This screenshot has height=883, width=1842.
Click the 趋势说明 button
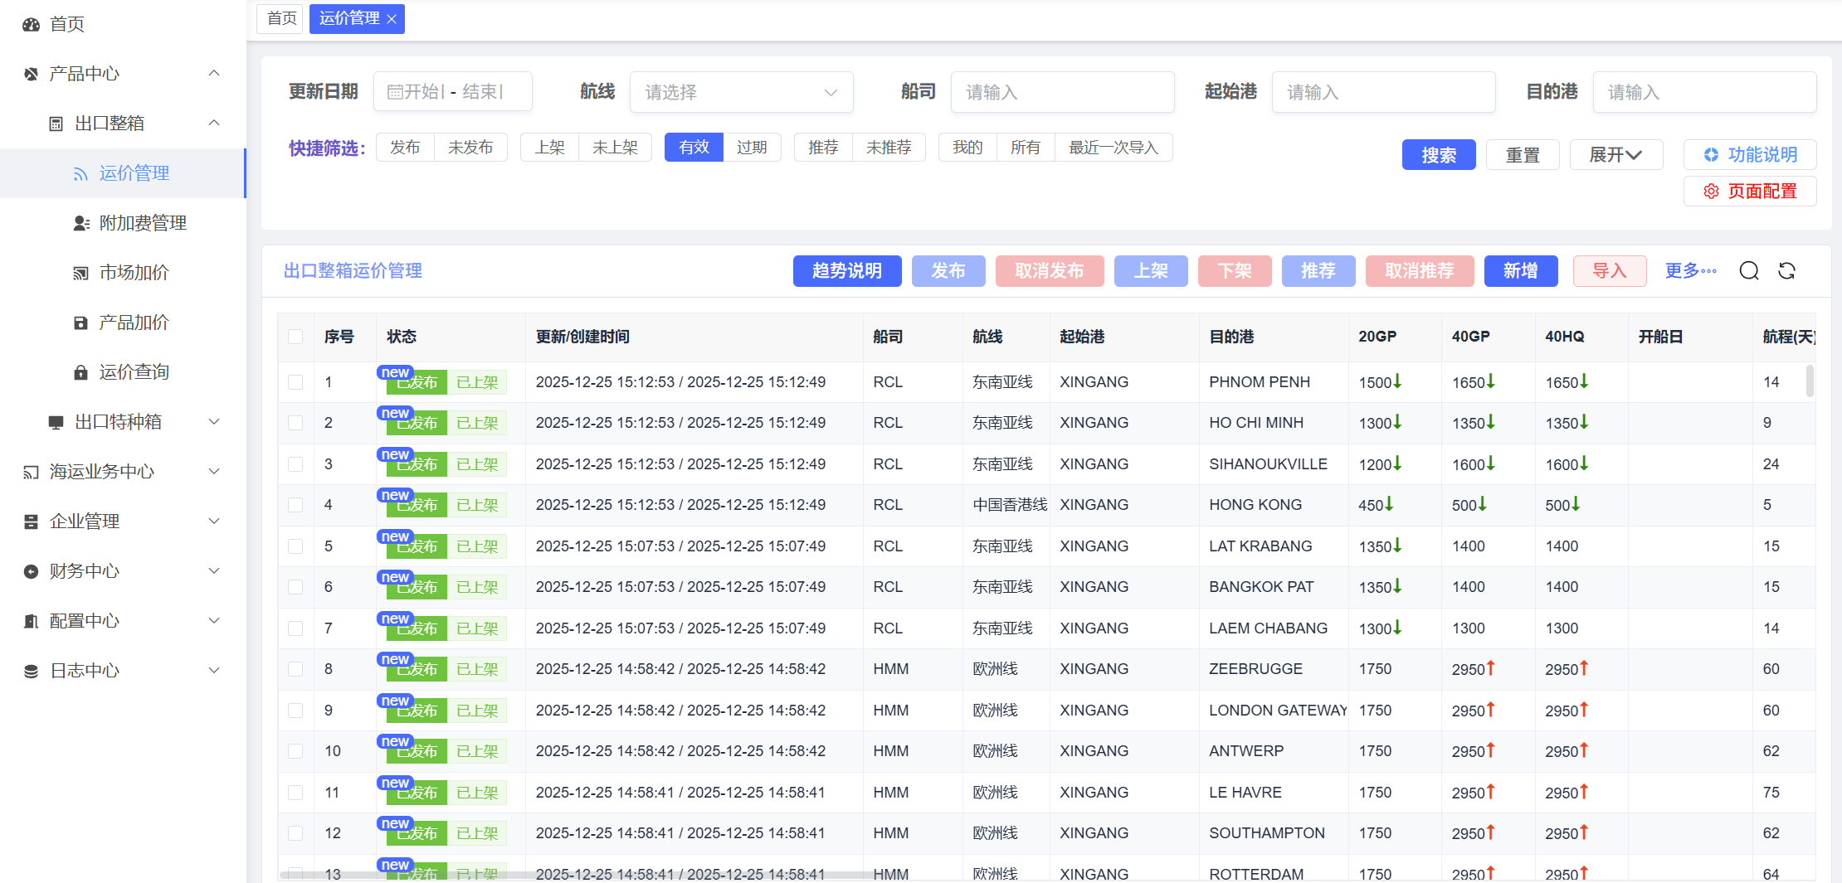846,271
